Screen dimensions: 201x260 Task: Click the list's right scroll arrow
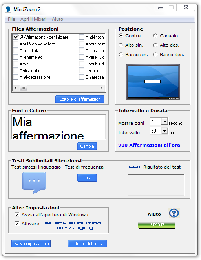pyautogui.click(x=101, y=88)
